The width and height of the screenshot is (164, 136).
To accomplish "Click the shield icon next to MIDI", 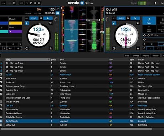I will tap(14, 3).
